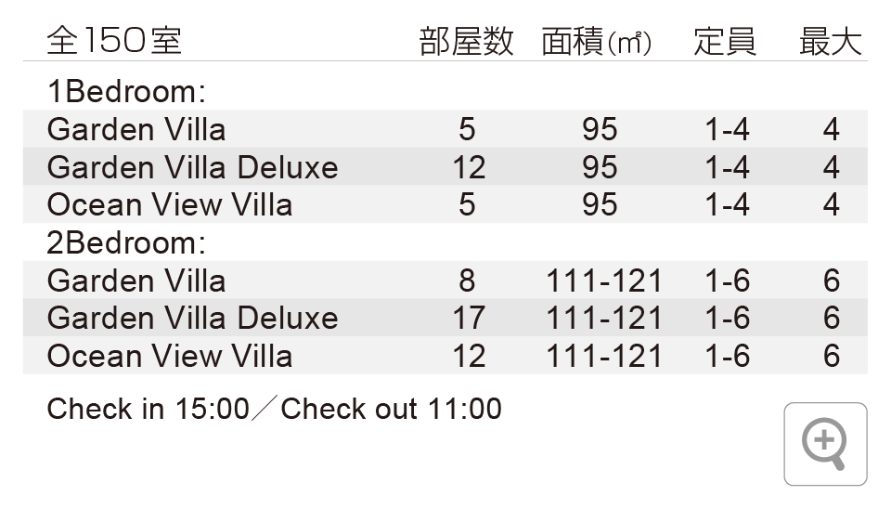Viewport: 891px width, 509px height.
Task: Select the 面積(㎡) column header
Action: (597, 42)
